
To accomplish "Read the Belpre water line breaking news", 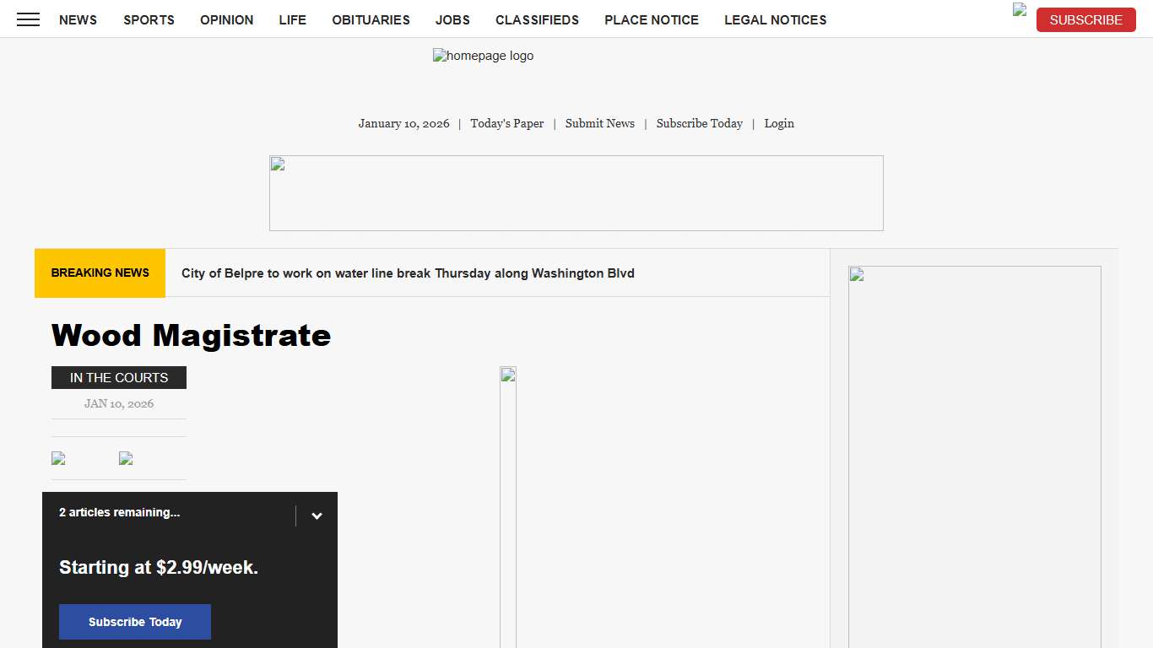I will pyautogui.click(x=408, y=273).
